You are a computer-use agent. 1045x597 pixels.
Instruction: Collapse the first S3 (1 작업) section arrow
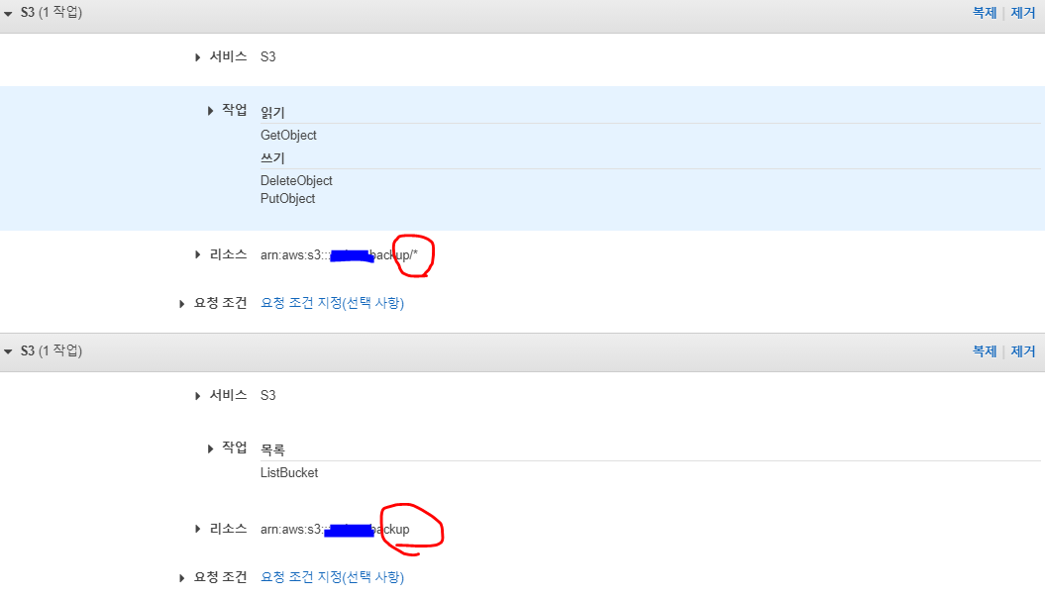pos(8,13)
